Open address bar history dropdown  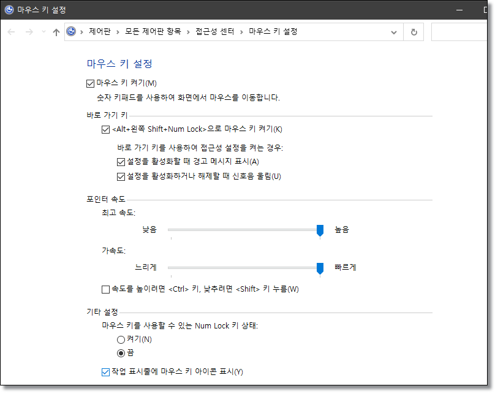pyautogui.click(x=394, y=32)
